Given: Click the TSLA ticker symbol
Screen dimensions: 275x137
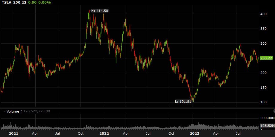Looking at the screenshot, I should point(7,2).
